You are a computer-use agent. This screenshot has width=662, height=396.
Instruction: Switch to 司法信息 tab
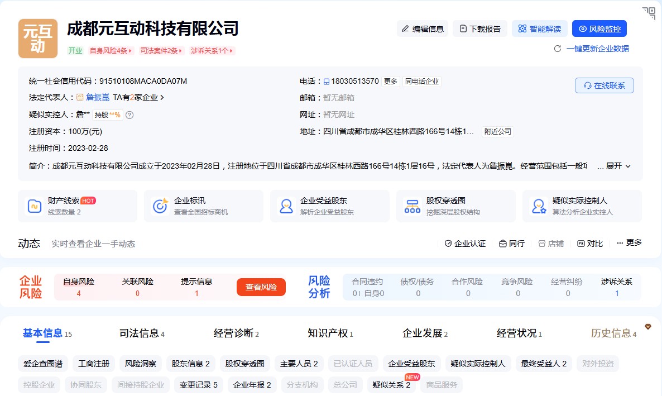141,333
